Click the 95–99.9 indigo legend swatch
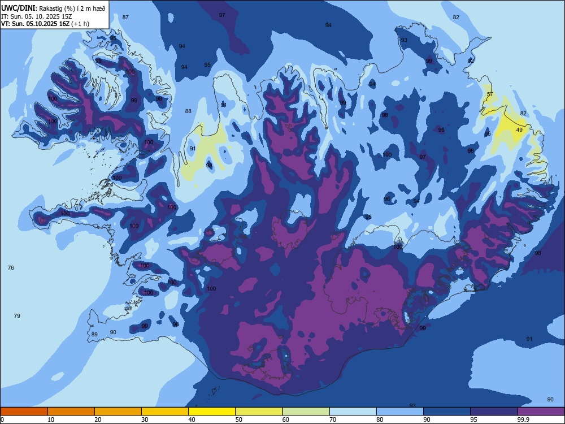 [x=494, y=412]
